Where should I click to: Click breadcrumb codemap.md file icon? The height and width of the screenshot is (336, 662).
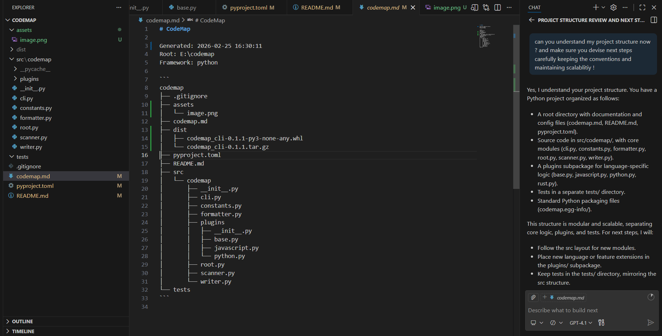pos(141,20)
